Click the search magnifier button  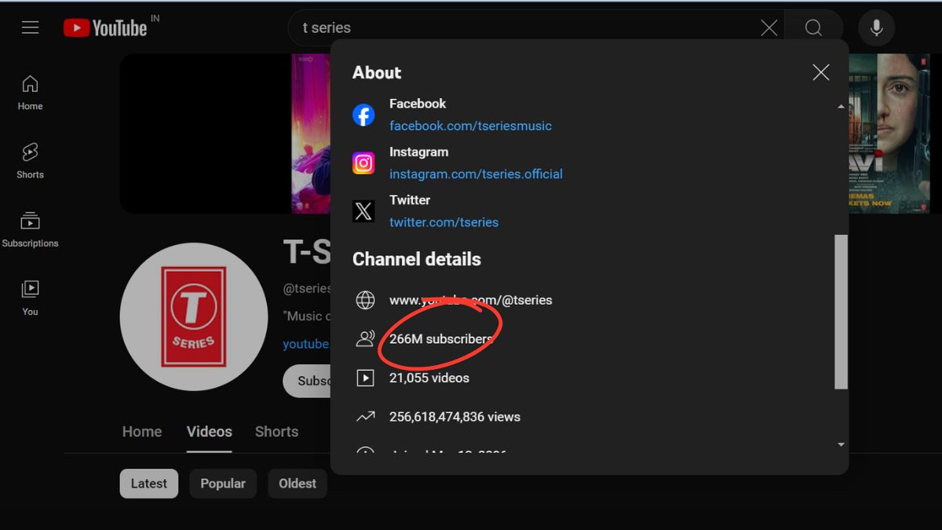coord(813,28)
